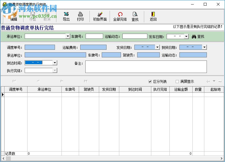Screen dimensions: 225x162
Task: Click the down triangle icon above the table
Action: pos(214,81)
